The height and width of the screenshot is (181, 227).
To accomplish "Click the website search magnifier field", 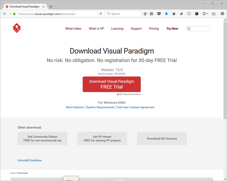I will tap(198, 29).
